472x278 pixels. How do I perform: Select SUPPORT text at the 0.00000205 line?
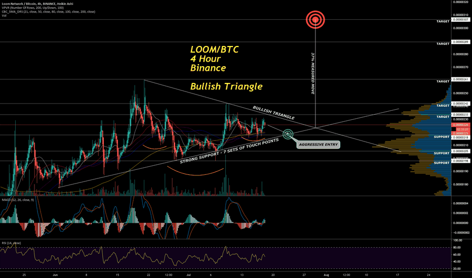click(x=441, y=153)
